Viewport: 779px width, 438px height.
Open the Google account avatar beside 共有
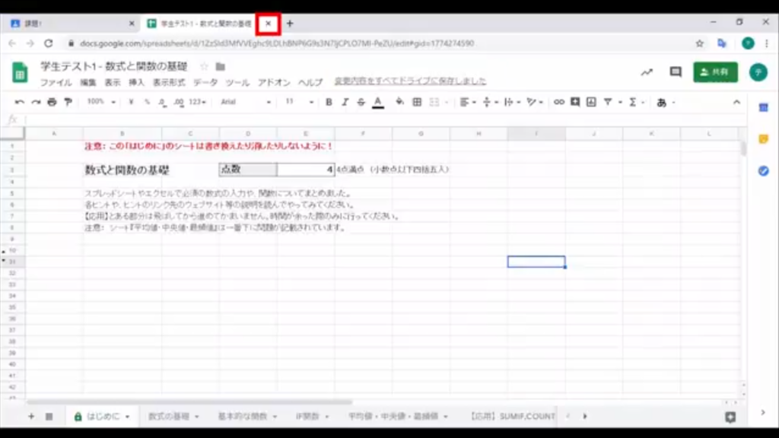[x=758, y=72]
